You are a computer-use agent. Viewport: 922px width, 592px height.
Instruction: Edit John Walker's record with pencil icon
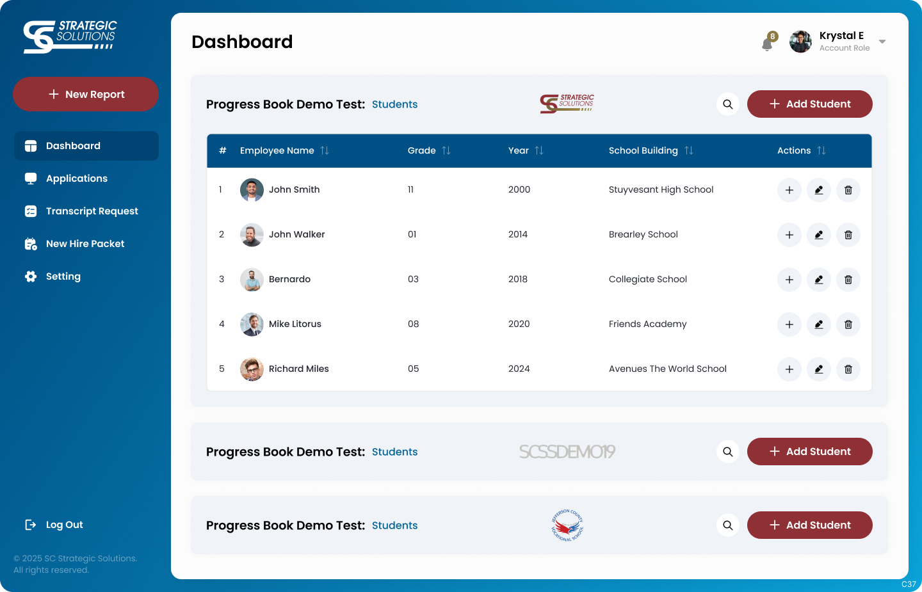point(819,235)
